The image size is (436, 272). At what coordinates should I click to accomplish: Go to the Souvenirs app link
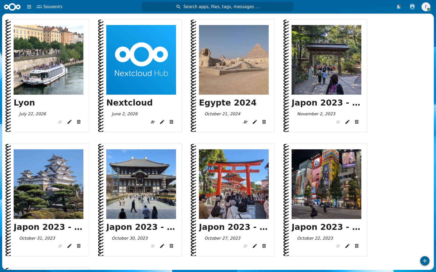point(50,7)
